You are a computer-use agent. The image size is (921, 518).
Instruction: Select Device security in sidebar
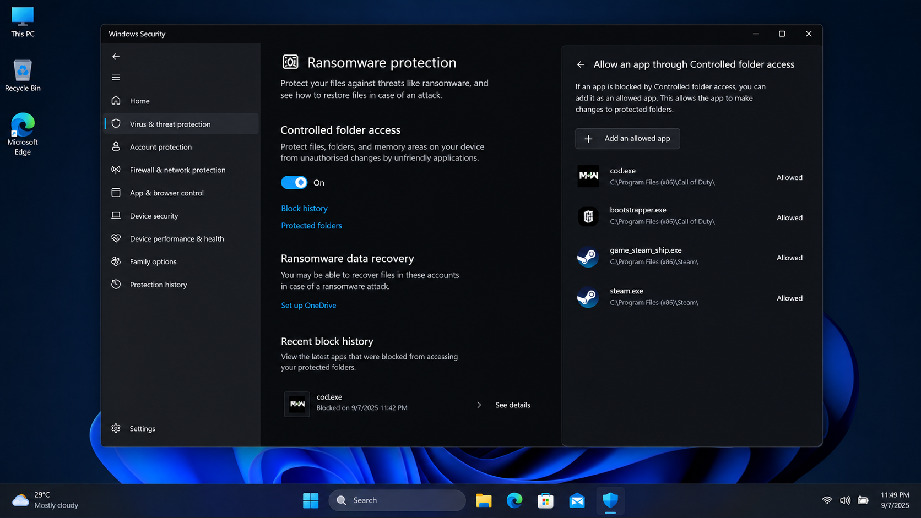click(x=181, y=216)
